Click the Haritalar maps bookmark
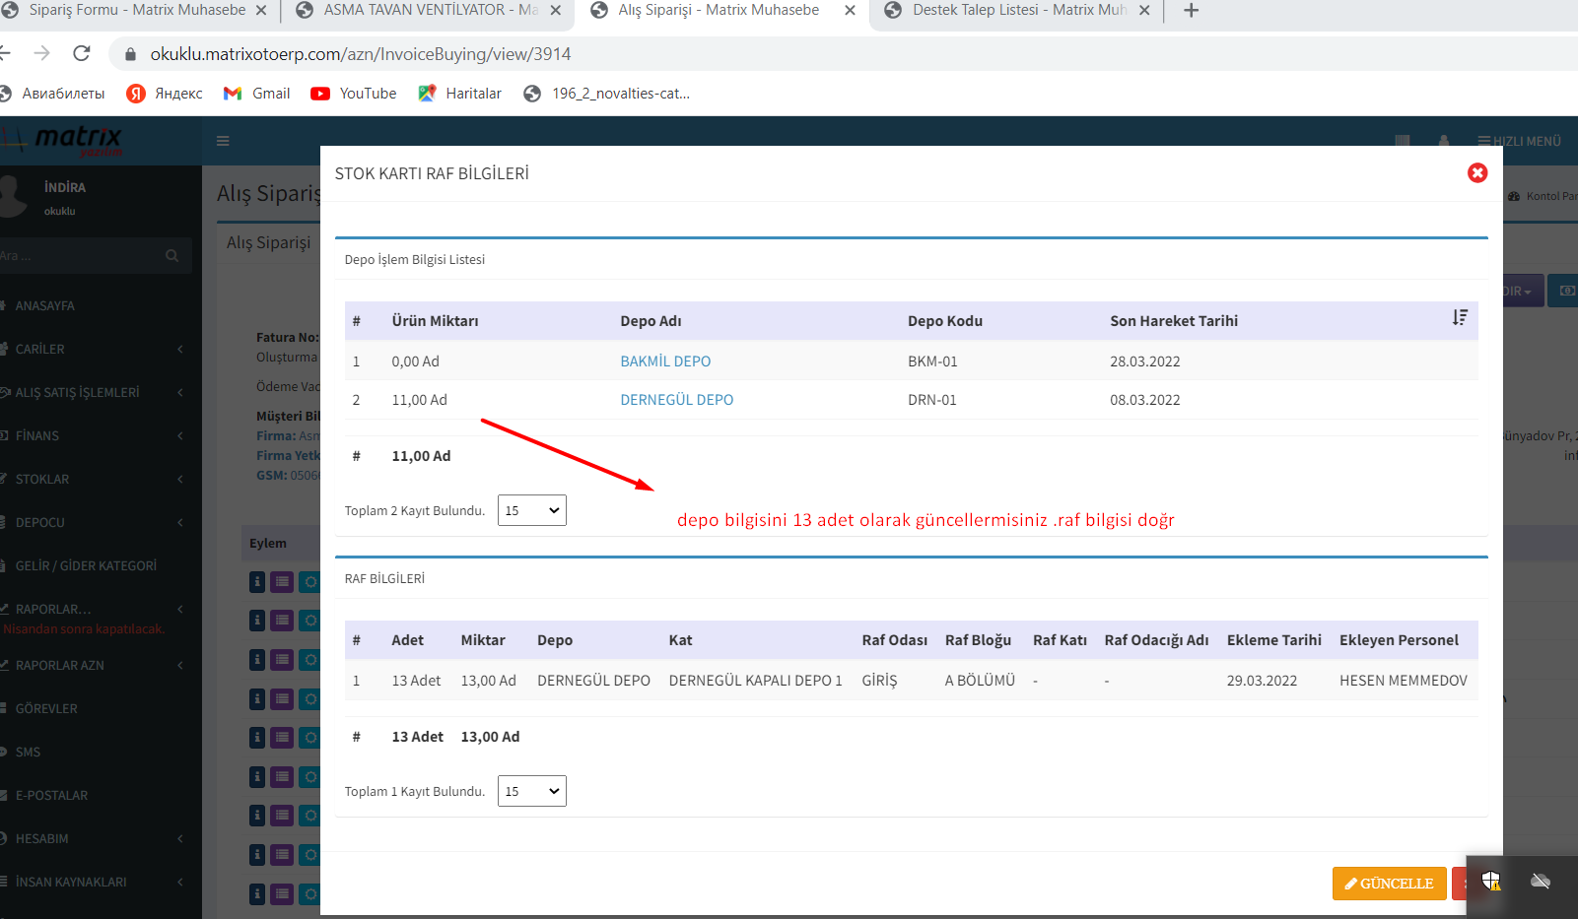 460,94
